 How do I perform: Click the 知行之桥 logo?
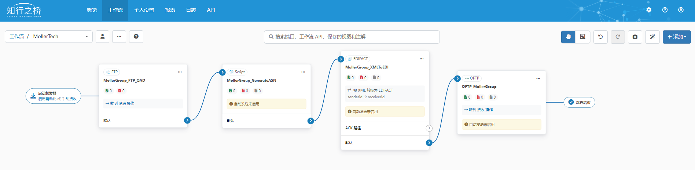24,11
